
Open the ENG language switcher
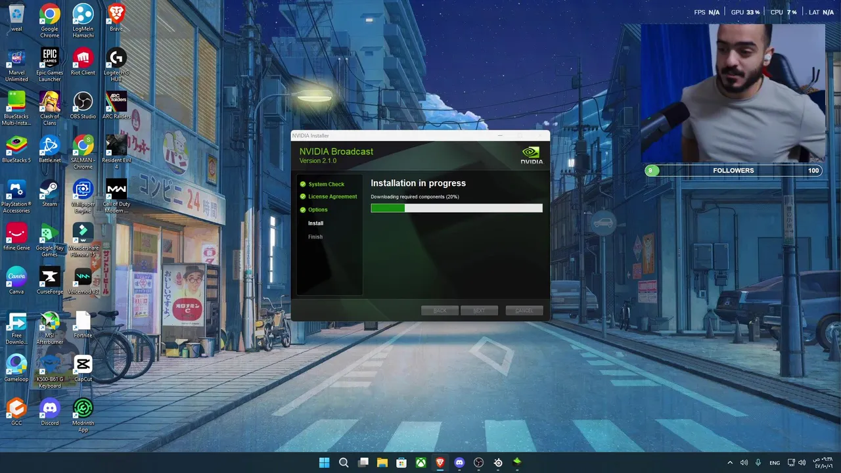point(775,462)
